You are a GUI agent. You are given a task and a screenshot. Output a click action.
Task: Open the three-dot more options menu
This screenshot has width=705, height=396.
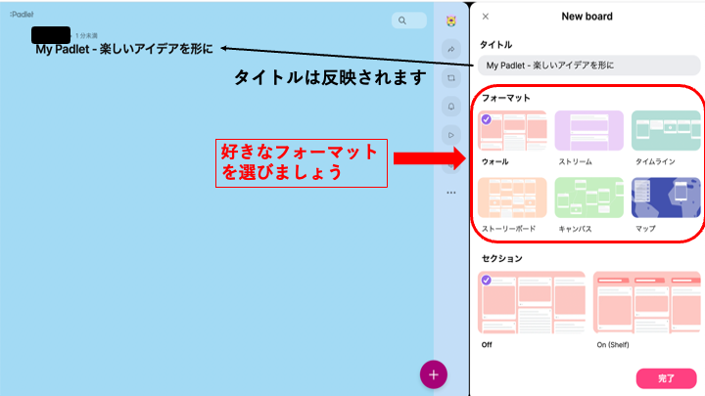pyautogui.click(x=450, y=193)
